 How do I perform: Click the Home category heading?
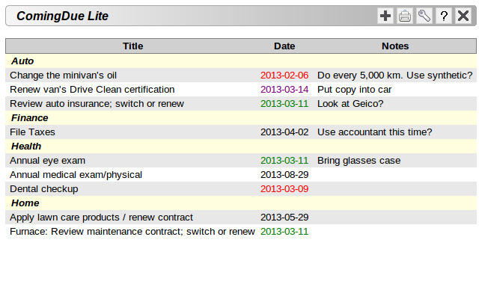[x=25, y=203]
